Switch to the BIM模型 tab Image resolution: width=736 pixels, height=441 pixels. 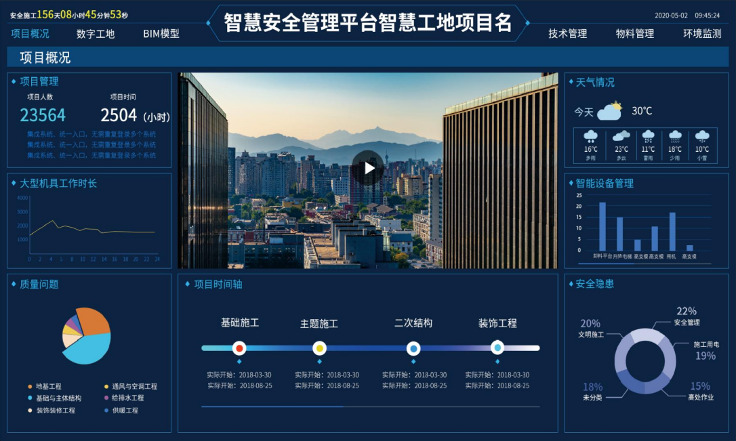pyautogui.click(x=161, y=34)
